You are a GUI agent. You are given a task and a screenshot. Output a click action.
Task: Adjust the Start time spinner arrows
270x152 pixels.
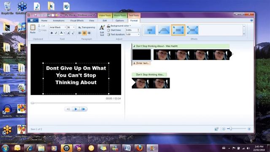138,30
